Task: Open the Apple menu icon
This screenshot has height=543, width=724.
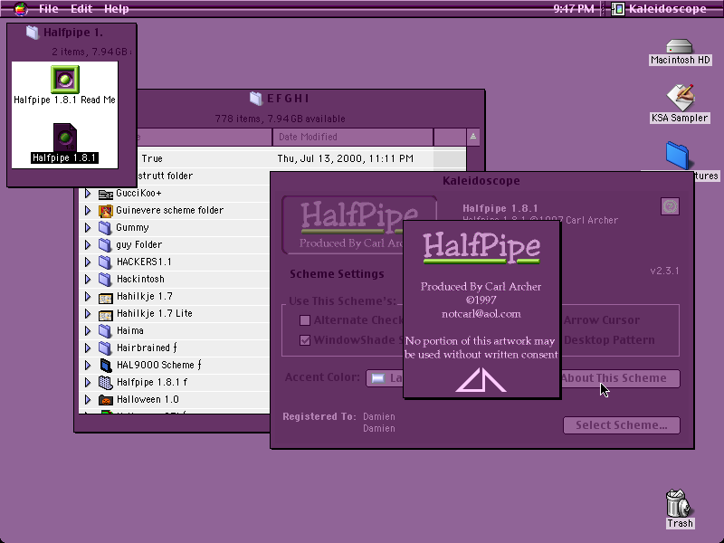Action: click(20, 9)
